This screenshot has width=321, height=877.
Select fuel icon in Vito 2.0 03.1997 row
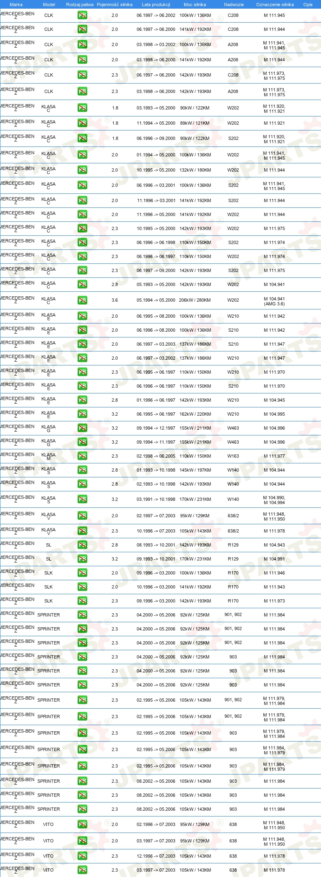click(x=82, y=841)
